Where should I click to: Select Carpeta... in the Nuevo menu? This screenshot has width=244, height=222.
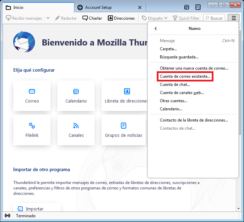click(x=193, y=49)
